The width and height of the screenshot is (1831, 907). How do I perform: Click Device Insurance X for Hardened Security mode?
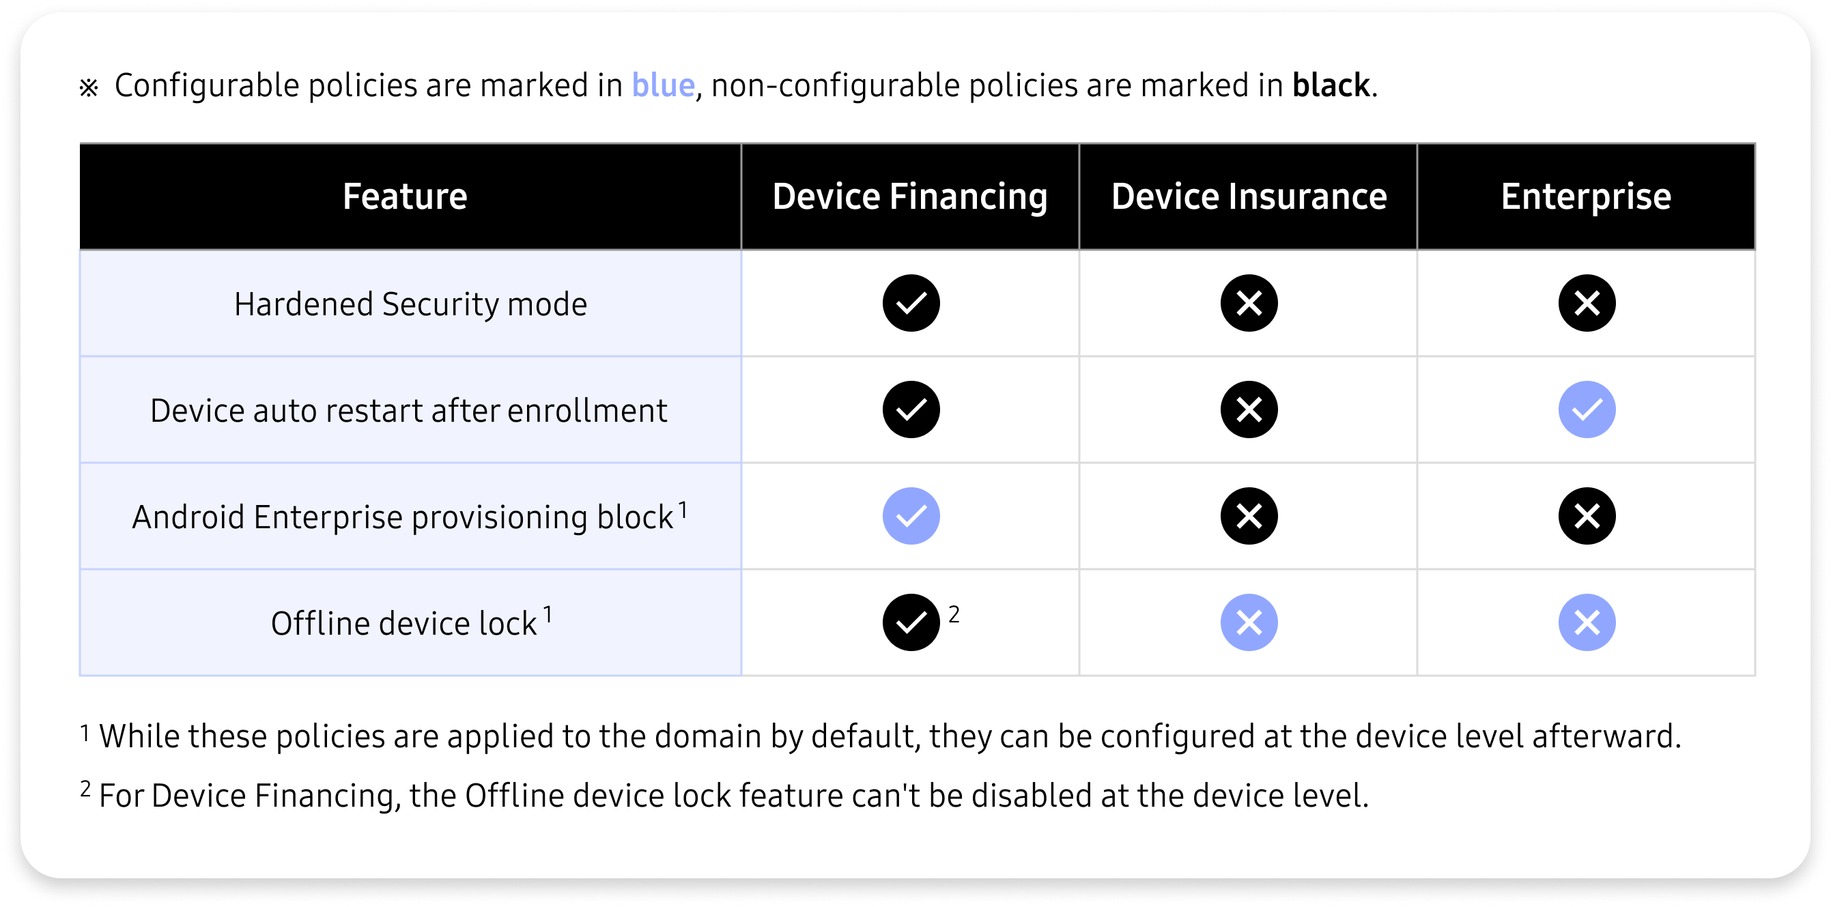click(1249, 304)
